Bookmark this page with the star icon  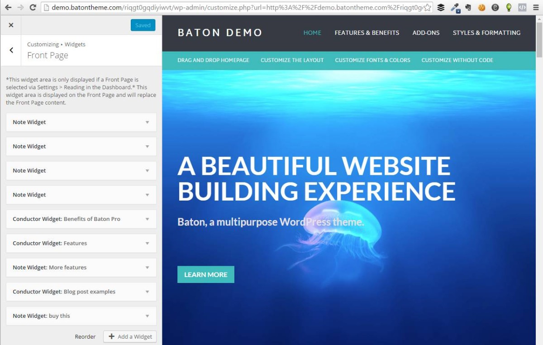[x=427, y=7]
